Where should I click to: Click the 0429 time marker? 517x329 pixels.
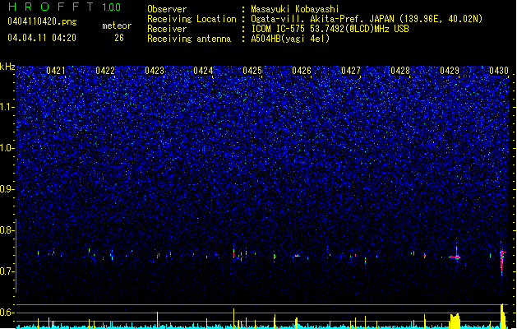[x=450, y=71]
